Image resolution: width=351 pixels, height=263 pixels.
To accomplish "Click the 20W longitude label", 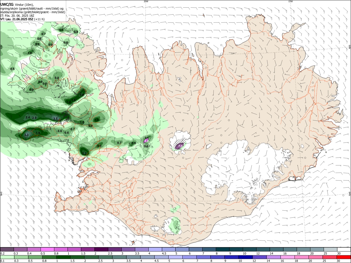I will tap(146, 1).
